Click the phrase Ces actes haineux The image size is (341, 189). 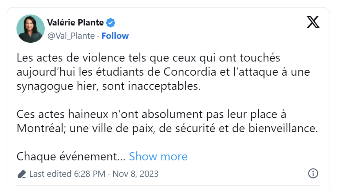(62, 114)
